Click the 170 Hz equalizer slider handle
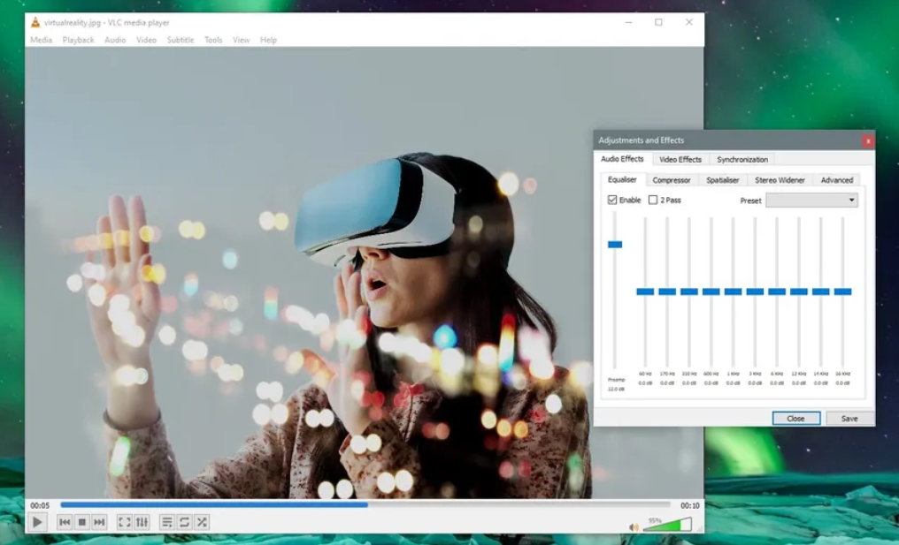Viewport: 899px width, 545px height. tap(667, 291)
